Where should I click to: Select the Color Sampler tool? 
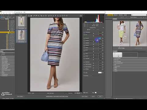coord(36,16)
